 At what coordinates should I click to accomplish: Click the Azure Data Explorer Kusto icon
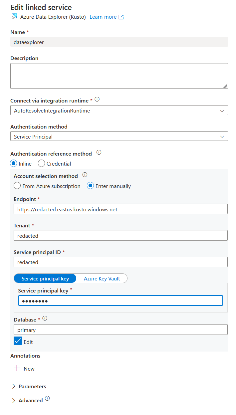[x=14, y=17]
